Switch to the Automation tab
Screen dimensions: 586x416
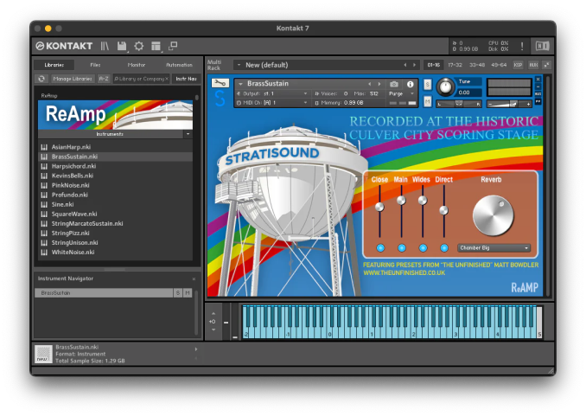coord(179,65)
